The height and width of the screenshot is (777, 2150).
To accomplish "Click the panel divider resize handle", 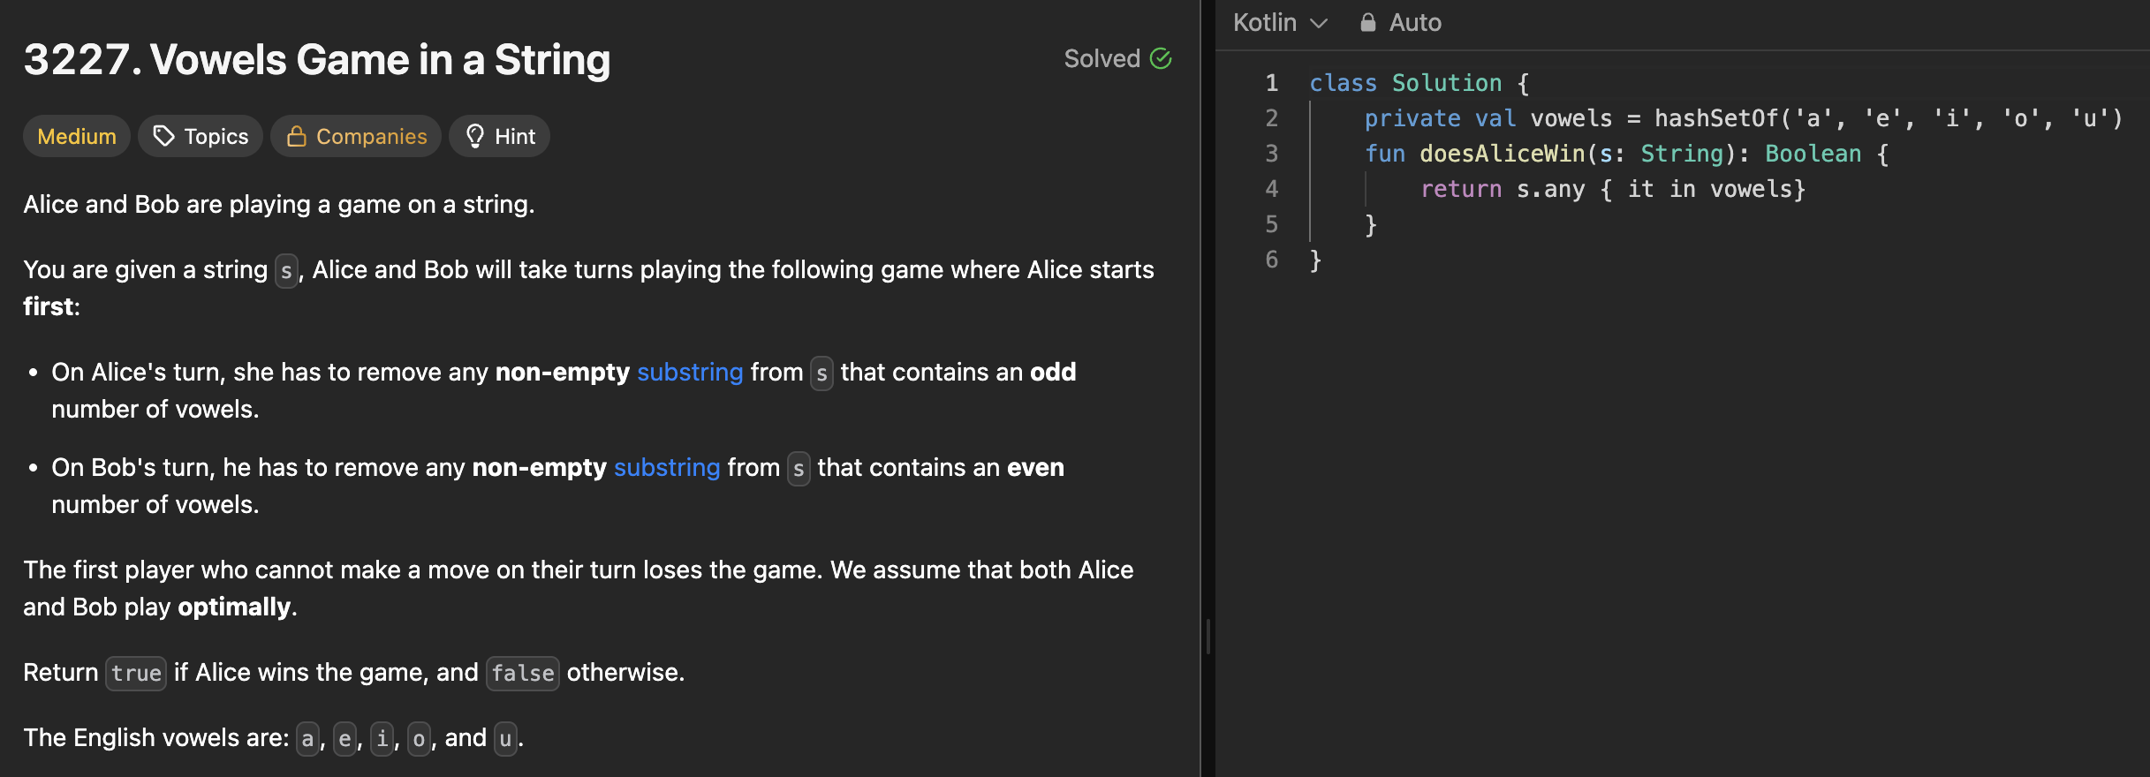I will point(1207,636).
